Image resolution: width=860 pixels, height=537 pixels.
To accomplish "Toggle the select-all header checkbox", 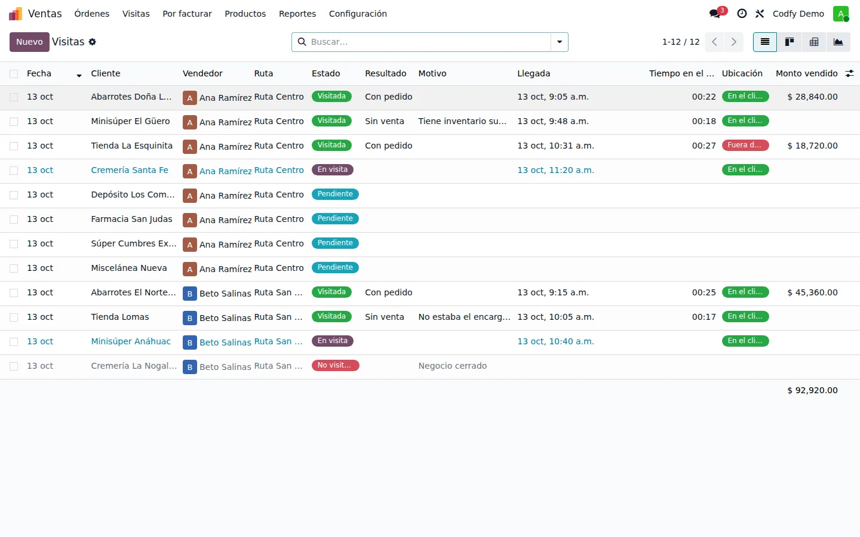I will click(x=14, y=74).
